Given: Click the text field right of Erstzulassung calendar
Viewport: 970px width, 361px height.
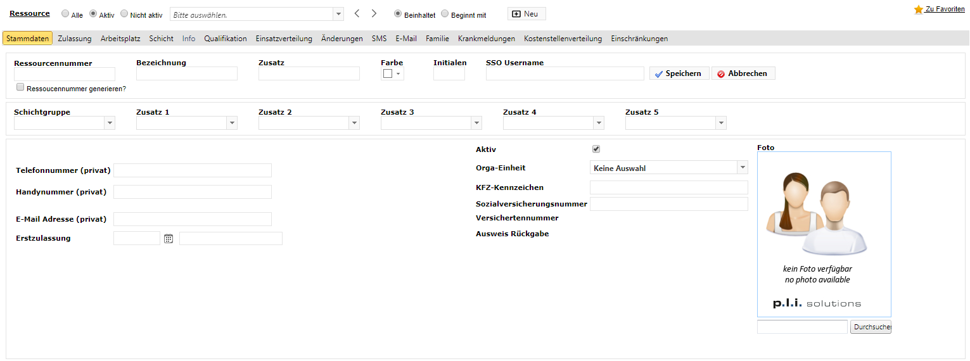Looking at the screenshot, I should pos(231,238).
